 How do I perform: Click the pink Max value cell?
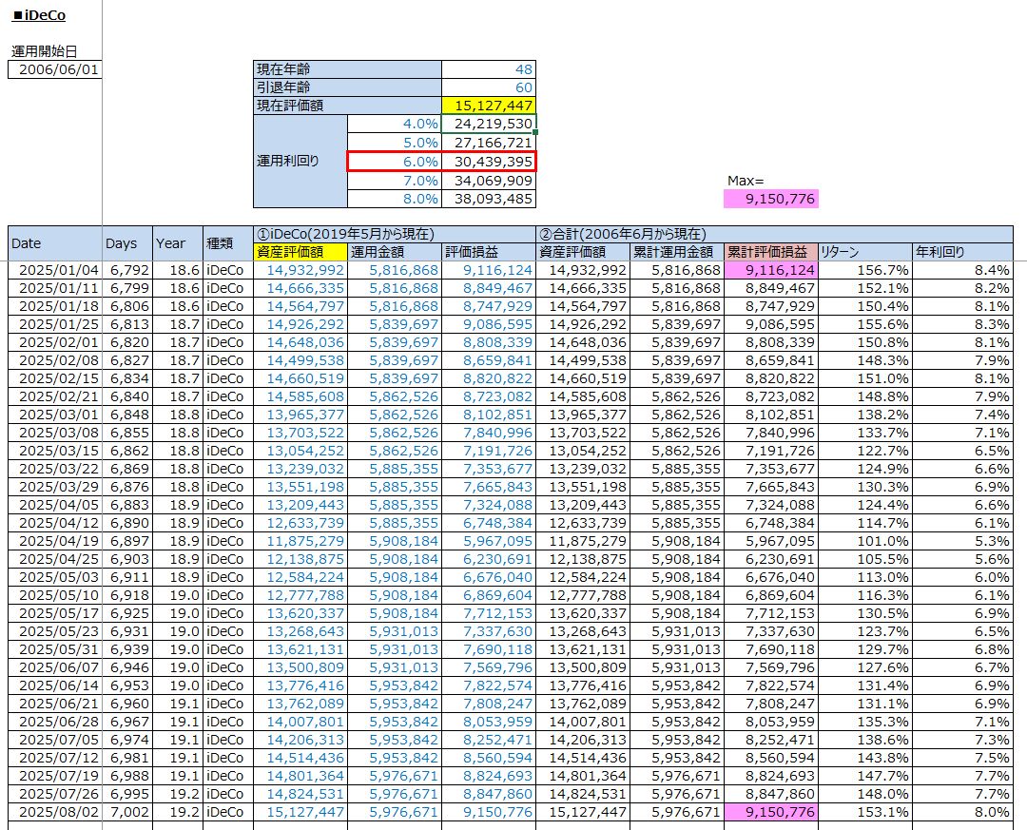[x=771, y=199]
